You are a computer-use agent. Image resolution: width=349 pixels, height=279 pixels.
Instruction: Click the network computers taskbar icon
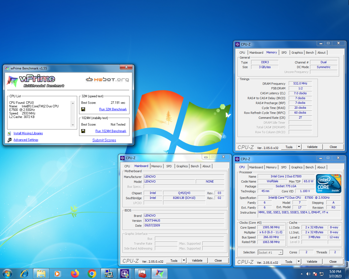click(109, 274)
